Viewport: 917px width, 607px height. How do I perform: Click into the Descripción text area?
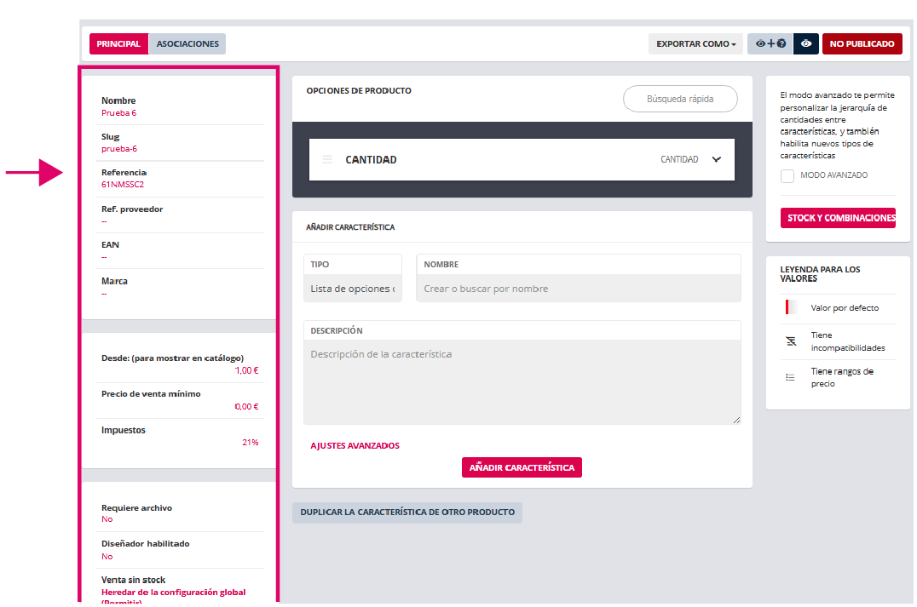click(x=522, y=381)
